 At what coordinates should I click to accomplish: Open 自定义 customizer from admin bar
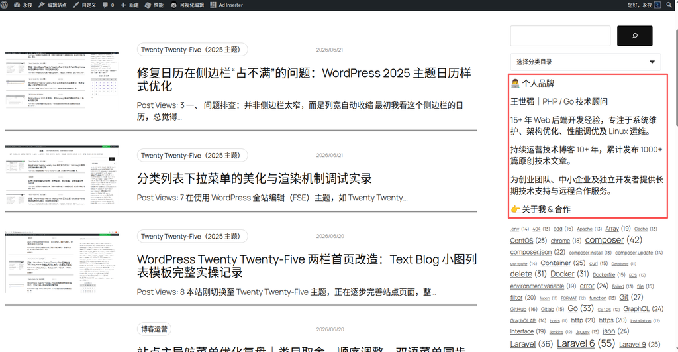click(x=85, y=5)
